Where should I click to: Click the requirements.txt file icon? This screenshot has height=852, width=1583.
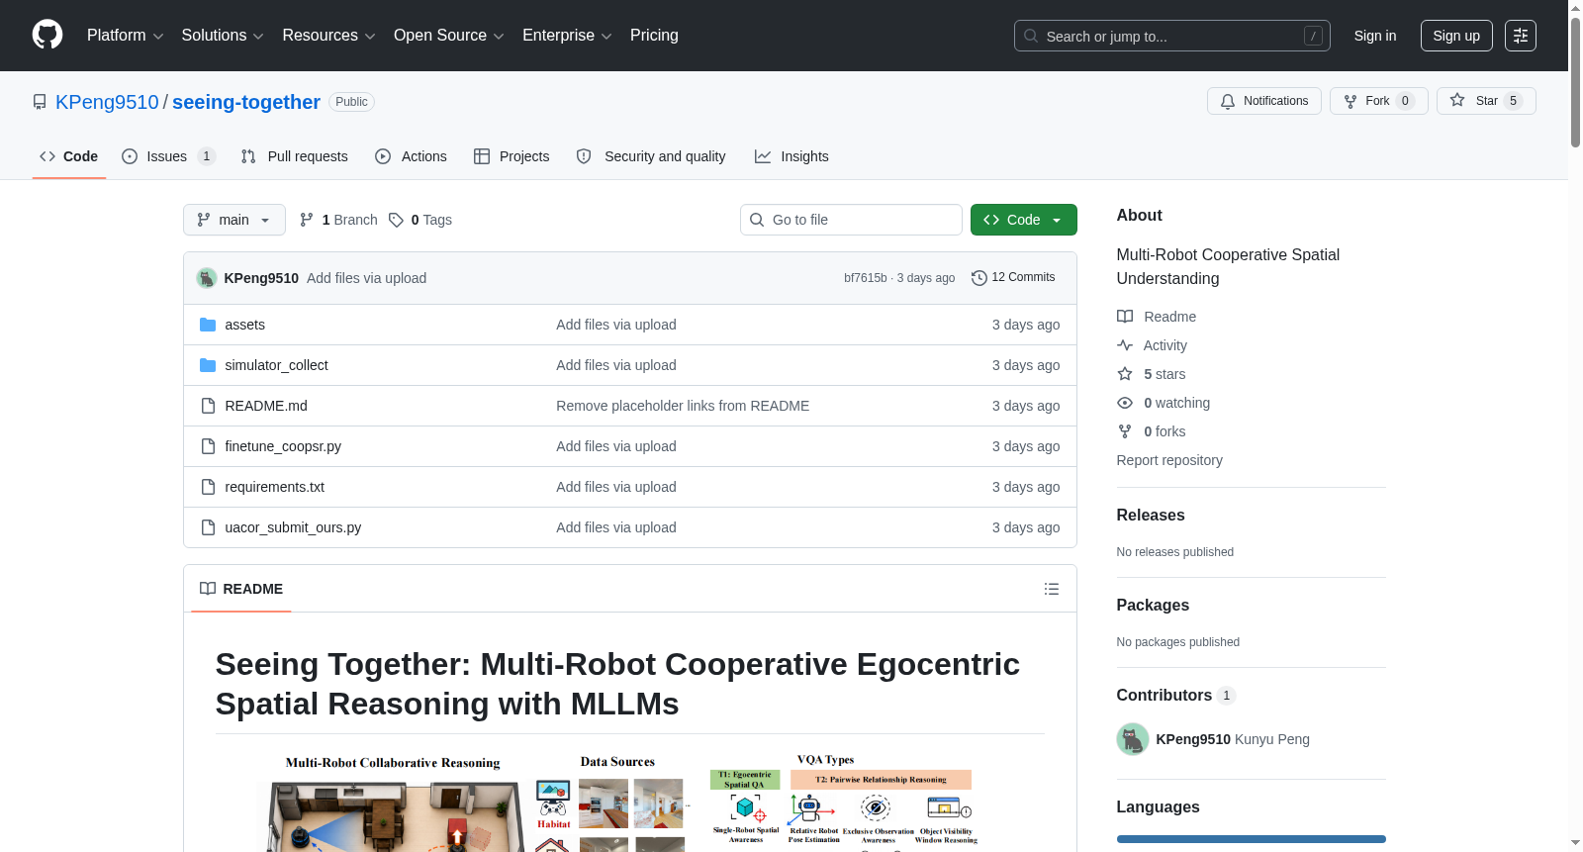(x=208, y=487)
